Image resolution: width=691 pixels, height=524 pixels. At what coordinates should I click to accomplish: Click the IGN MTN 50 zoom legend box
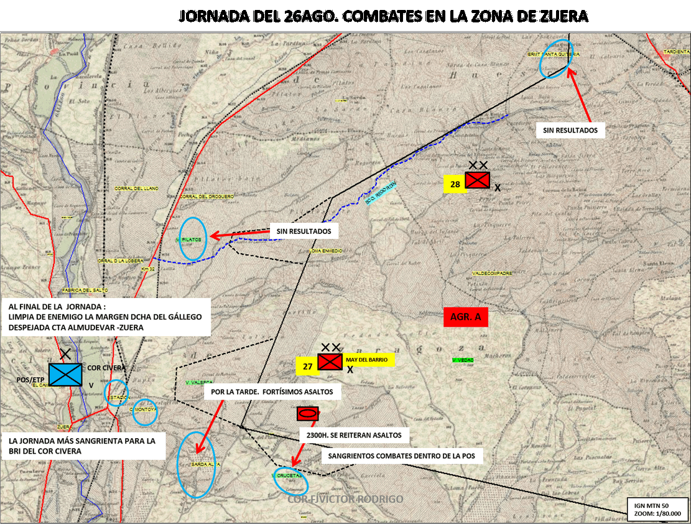click(x=657, y=510)
